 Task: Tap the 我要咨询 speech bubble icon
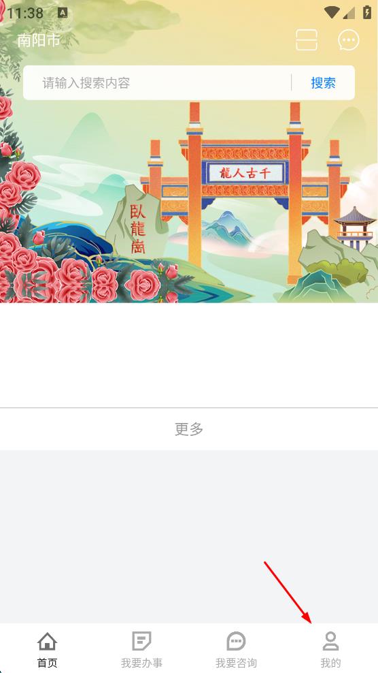[x=236, y=641]
